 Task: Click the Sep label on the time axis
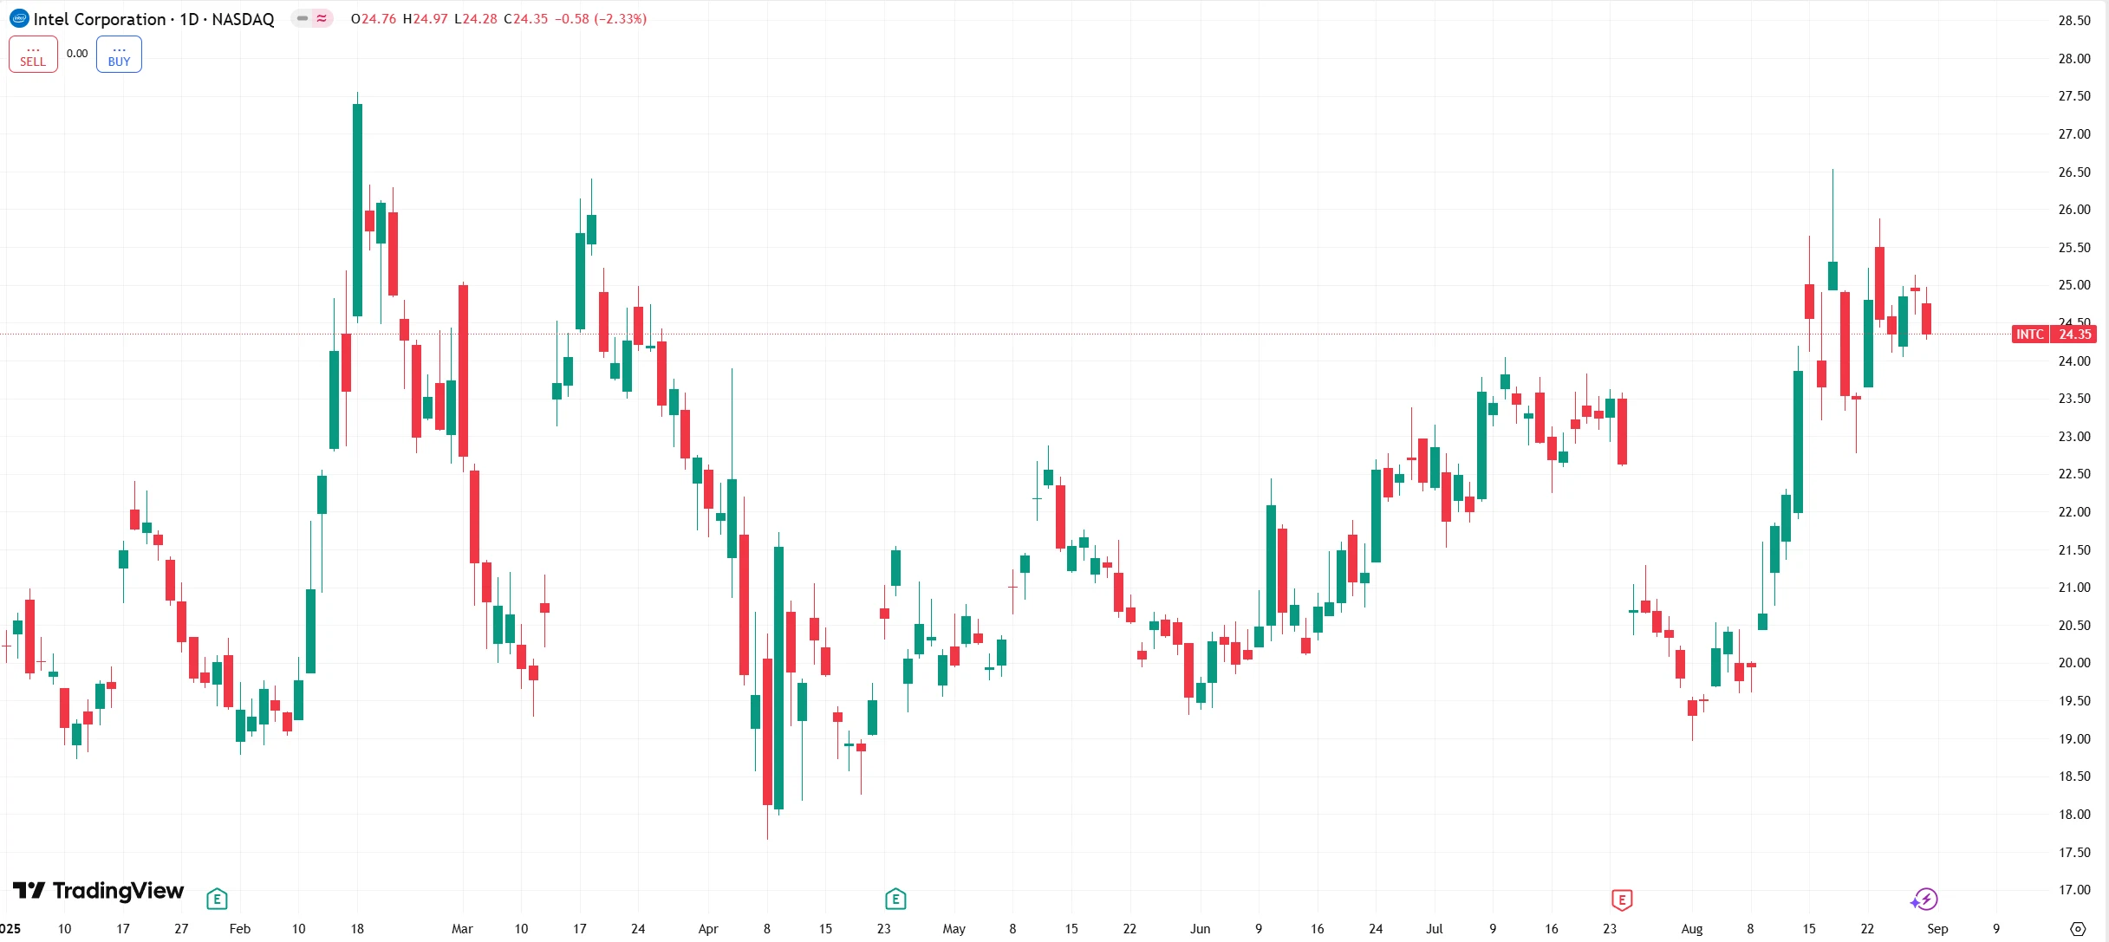click(1937, 929)
